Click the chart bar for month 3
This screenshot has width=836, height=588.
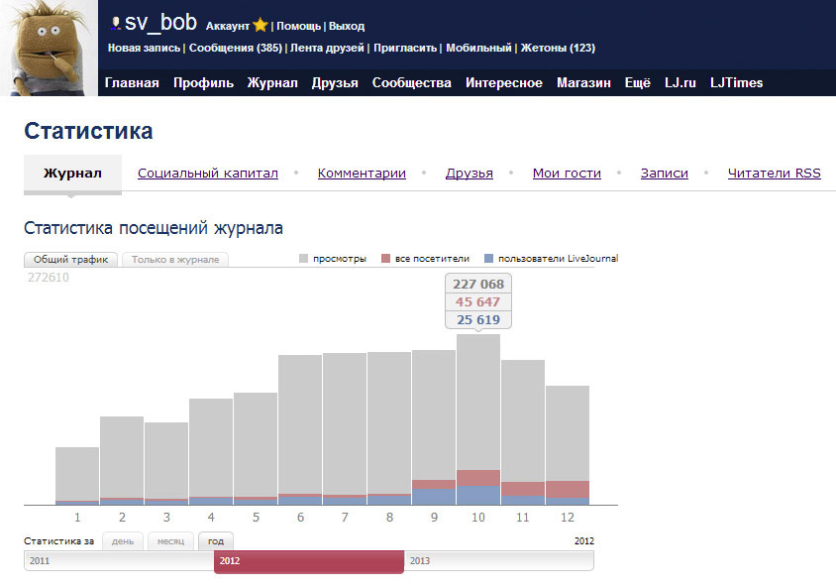tap(166, 463)
